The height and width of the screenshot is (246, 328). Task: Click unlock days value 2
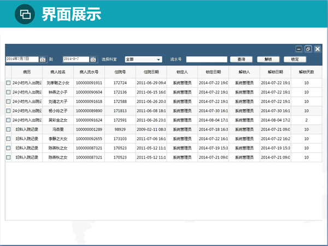307,120
